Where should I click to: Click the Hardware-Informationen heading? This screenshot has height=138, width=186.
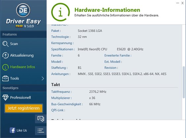(107, 10)
